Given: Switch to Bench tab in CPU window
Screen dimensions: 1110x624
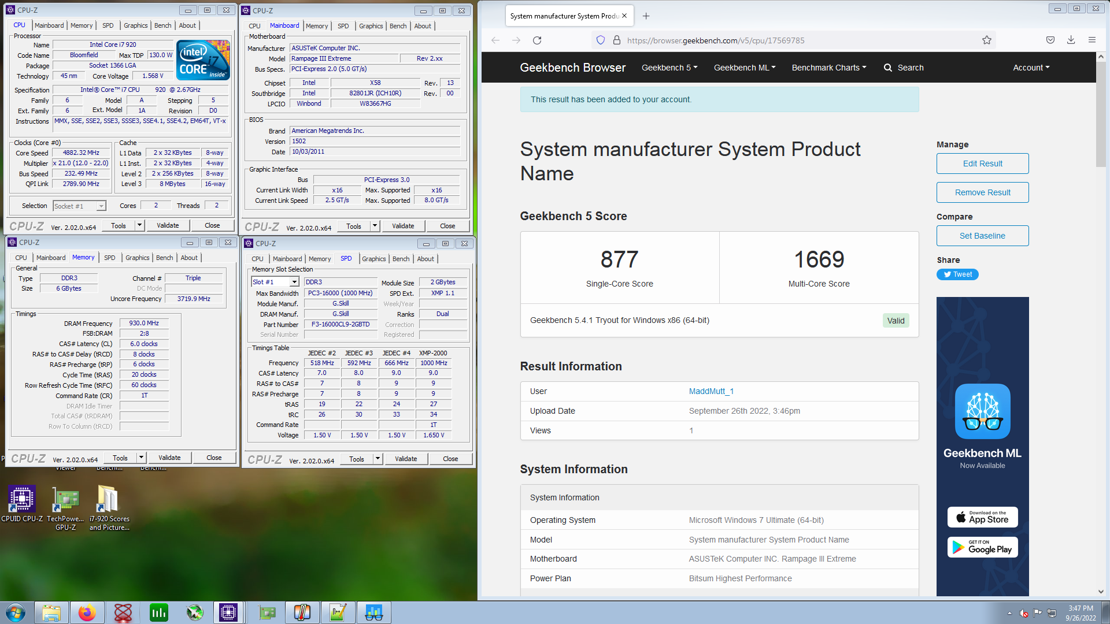Looking at the screenshot, I should [162, 25].
